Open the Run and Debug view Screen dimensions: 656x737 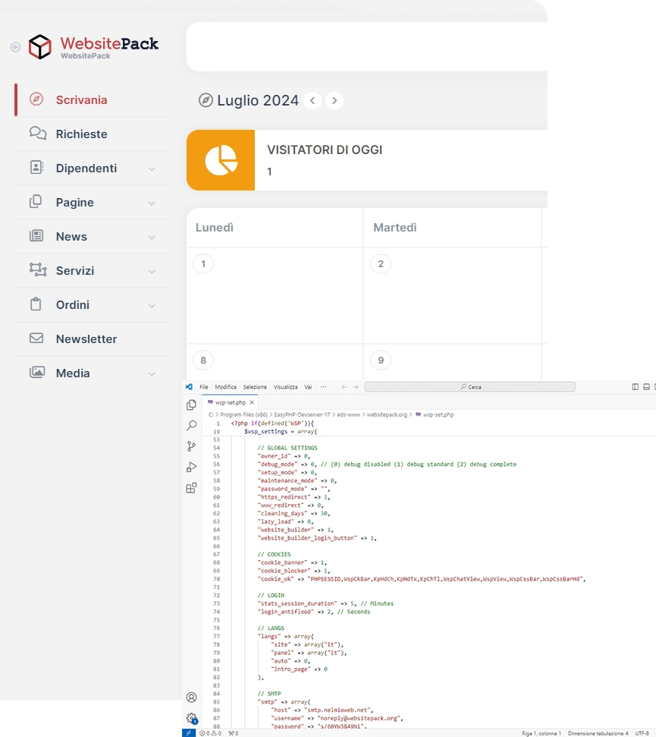click(x=191, y=467)
